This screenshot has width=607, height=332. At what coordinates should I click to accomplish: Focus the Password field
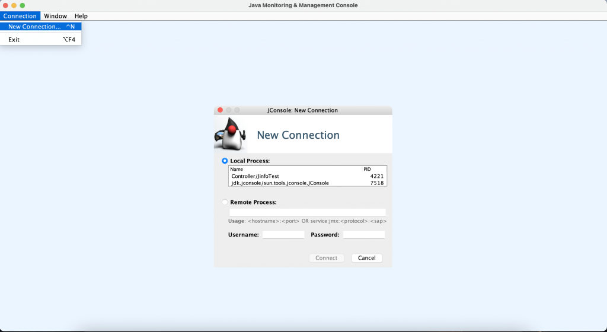(364, 235)
